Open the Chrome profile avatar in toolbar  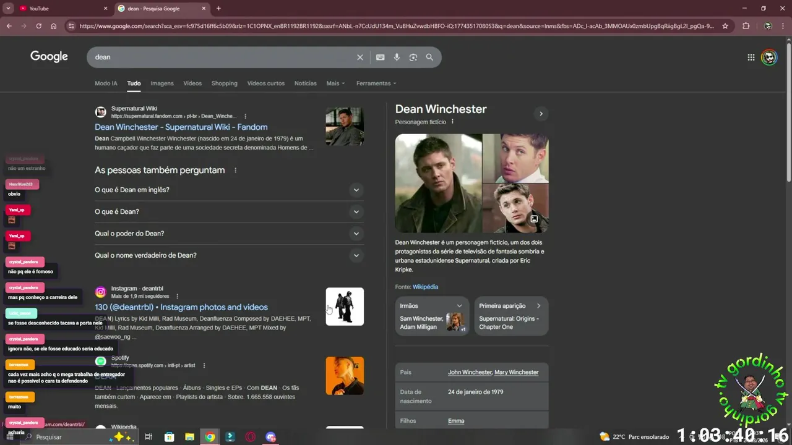(x=768, y=26)
